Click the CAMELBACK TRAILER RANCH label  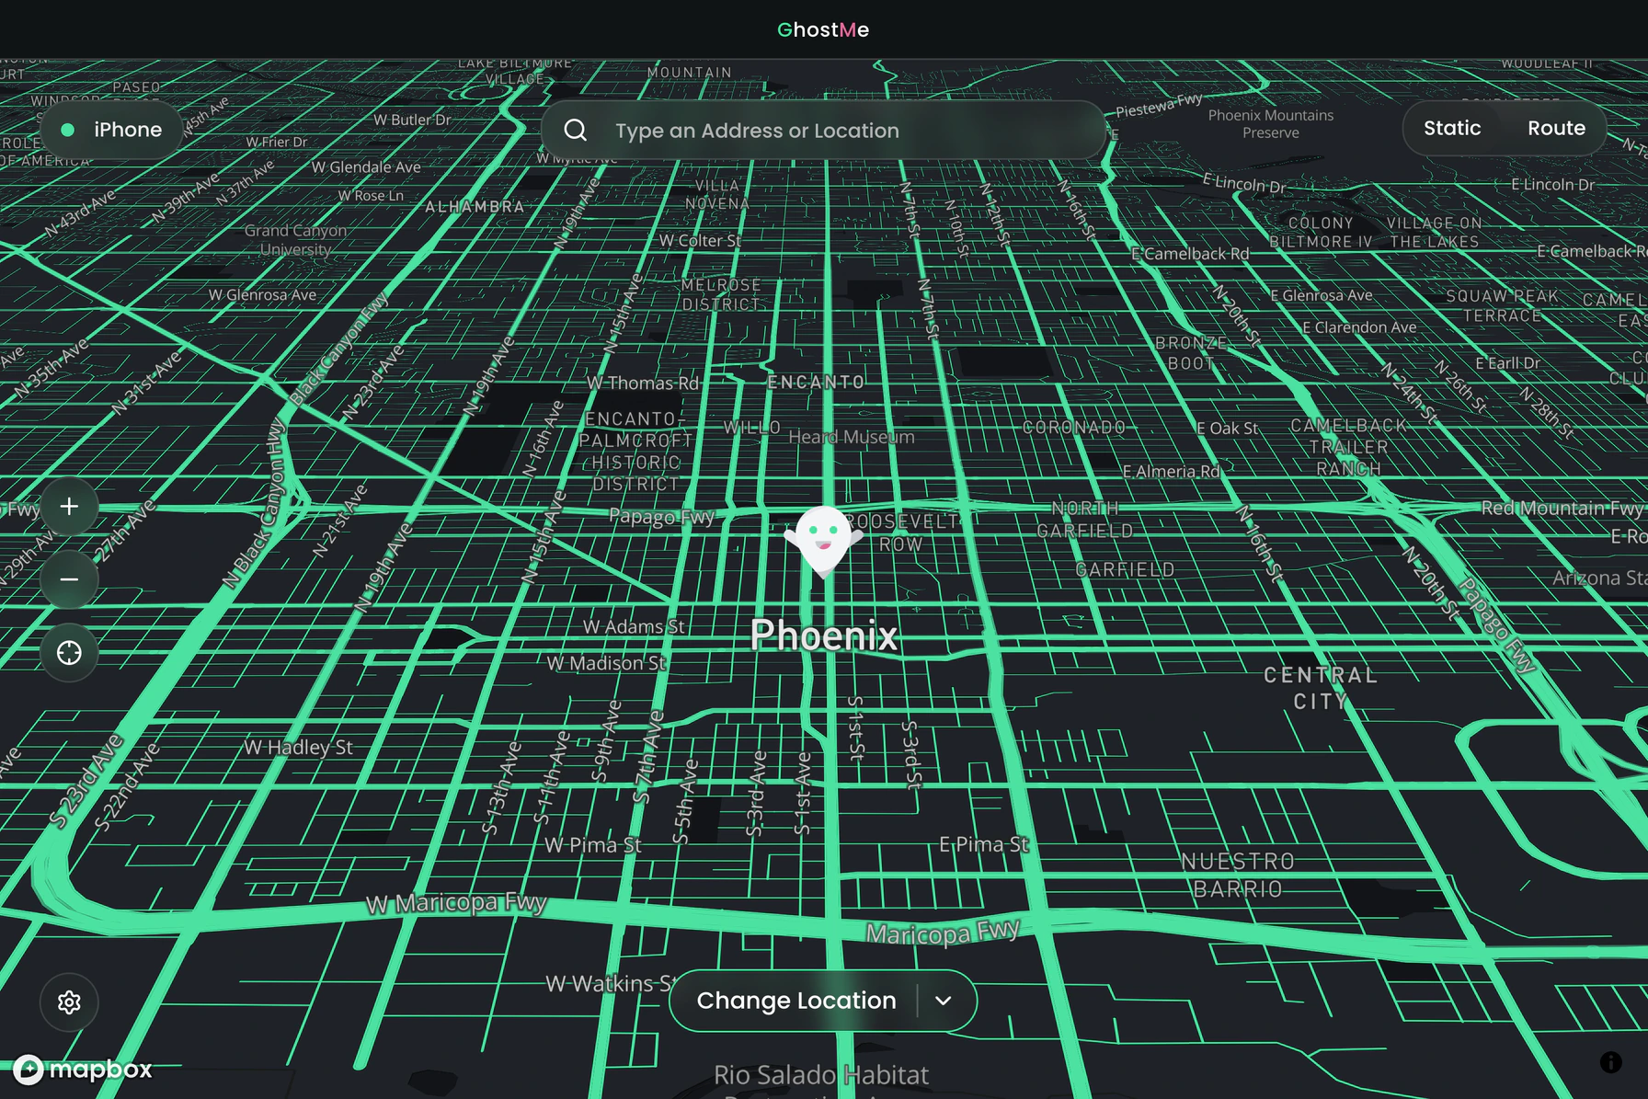1348,447
